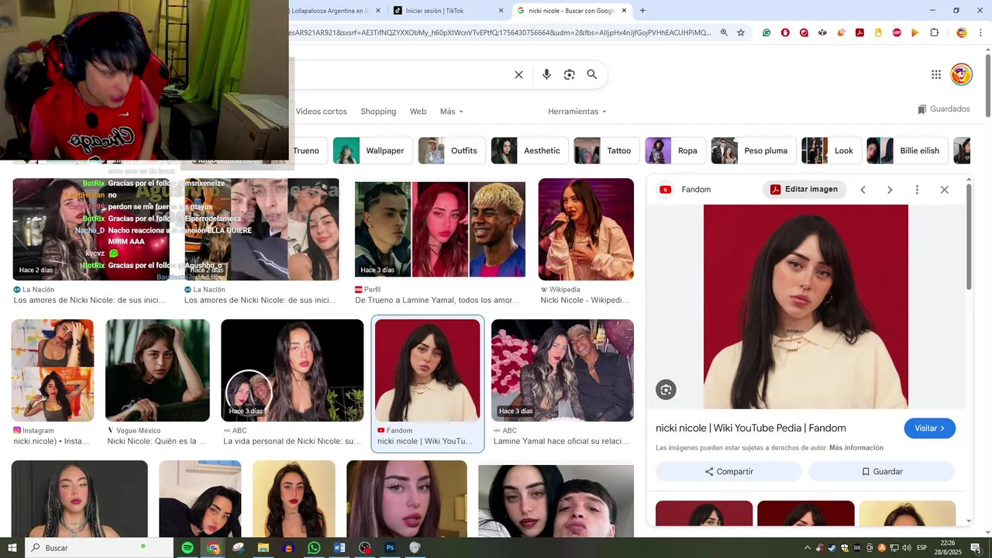Open the zoom magnifier in address bar
This screenshot has width=992, height=558.
coord(724,33)
